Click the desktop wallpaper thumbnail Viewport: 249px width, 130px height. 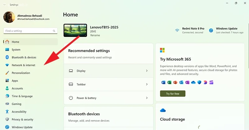tap(75, 31)
